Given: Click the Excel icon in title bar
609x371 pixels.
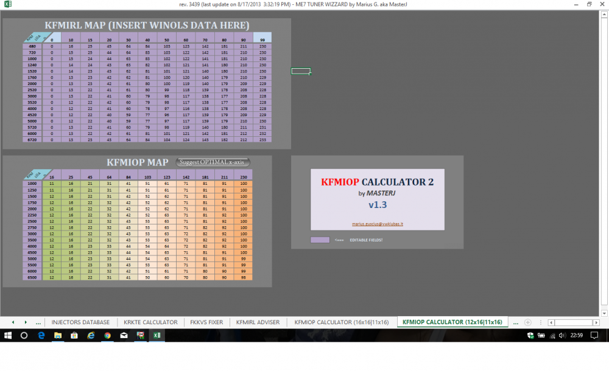Looking at the screenshot, I should coord(7,4).
